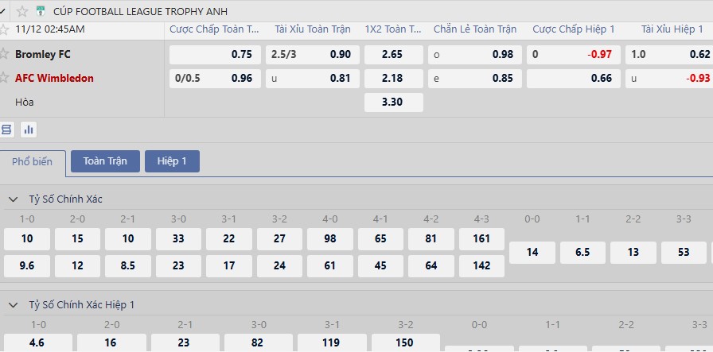Select Bromley FC win odds 2.65
Viewport: 713px width, 352px height.
pos(393,55)
